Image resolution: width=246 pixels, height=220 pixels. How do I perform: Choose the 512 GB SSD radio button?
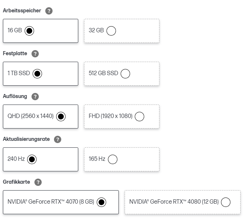[x=125, y=74]
